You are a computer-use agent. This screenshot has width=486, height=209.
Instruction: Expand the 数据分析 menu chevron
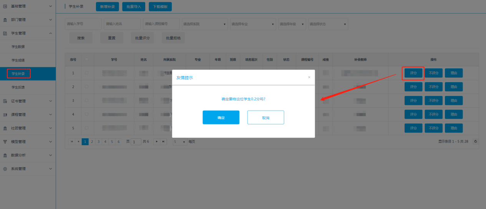(x=50, y=155)
